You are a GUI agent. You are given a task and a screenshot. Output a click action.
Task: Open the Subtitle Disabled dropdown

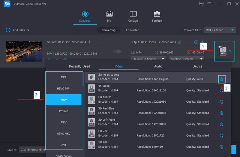(x=186, y=59)
